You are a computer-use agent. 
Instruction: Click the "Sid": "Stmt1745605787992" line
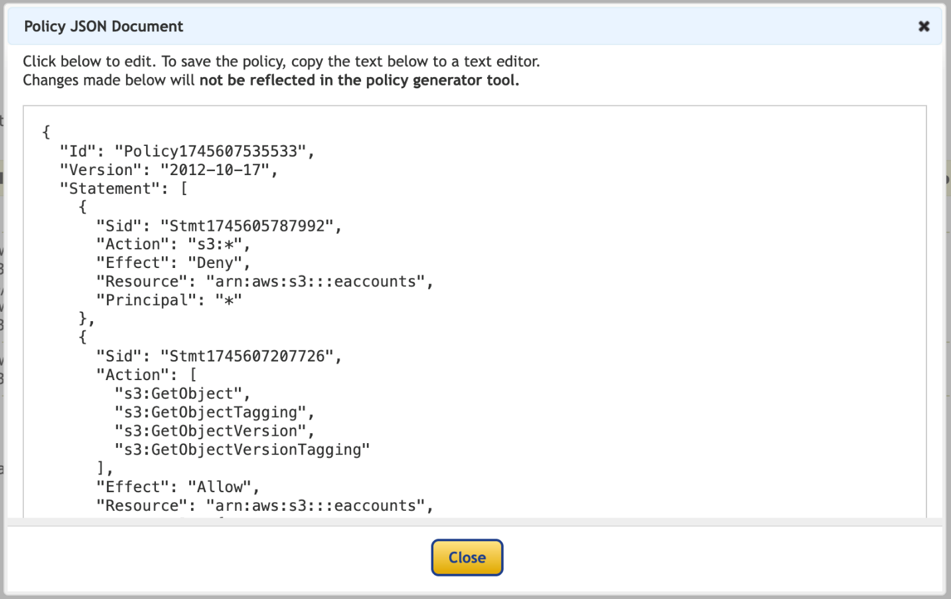click(219, 226)
